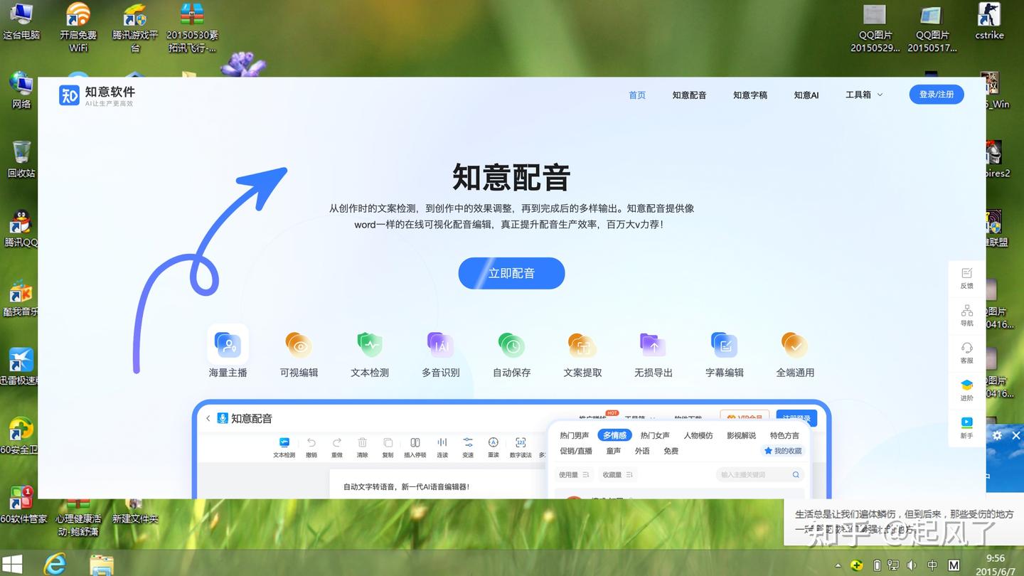Click the 登录/注册 button
The height and width of the screenshot is (576, 1024).
pyautogui.click(x=937, y=95)
